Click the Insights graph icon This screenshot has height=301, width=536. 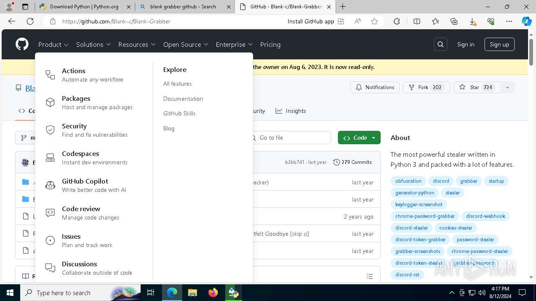pyautogui.click(x=279, y=111)
